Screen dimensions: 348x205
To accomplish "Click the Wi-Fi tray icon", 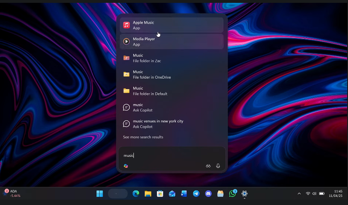I will (x=308, y=194).
